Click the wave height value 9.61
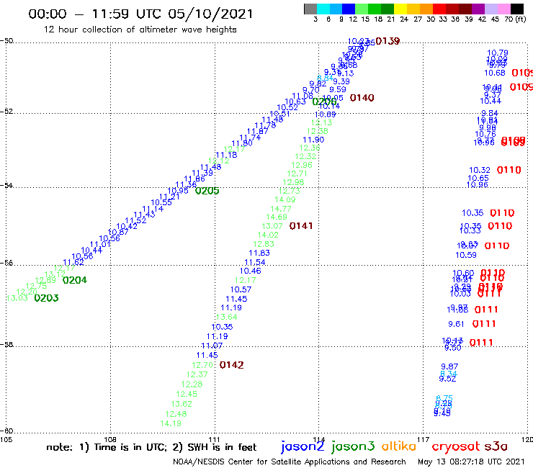Viewport: 533px width, 468px height. click(456, 324)
